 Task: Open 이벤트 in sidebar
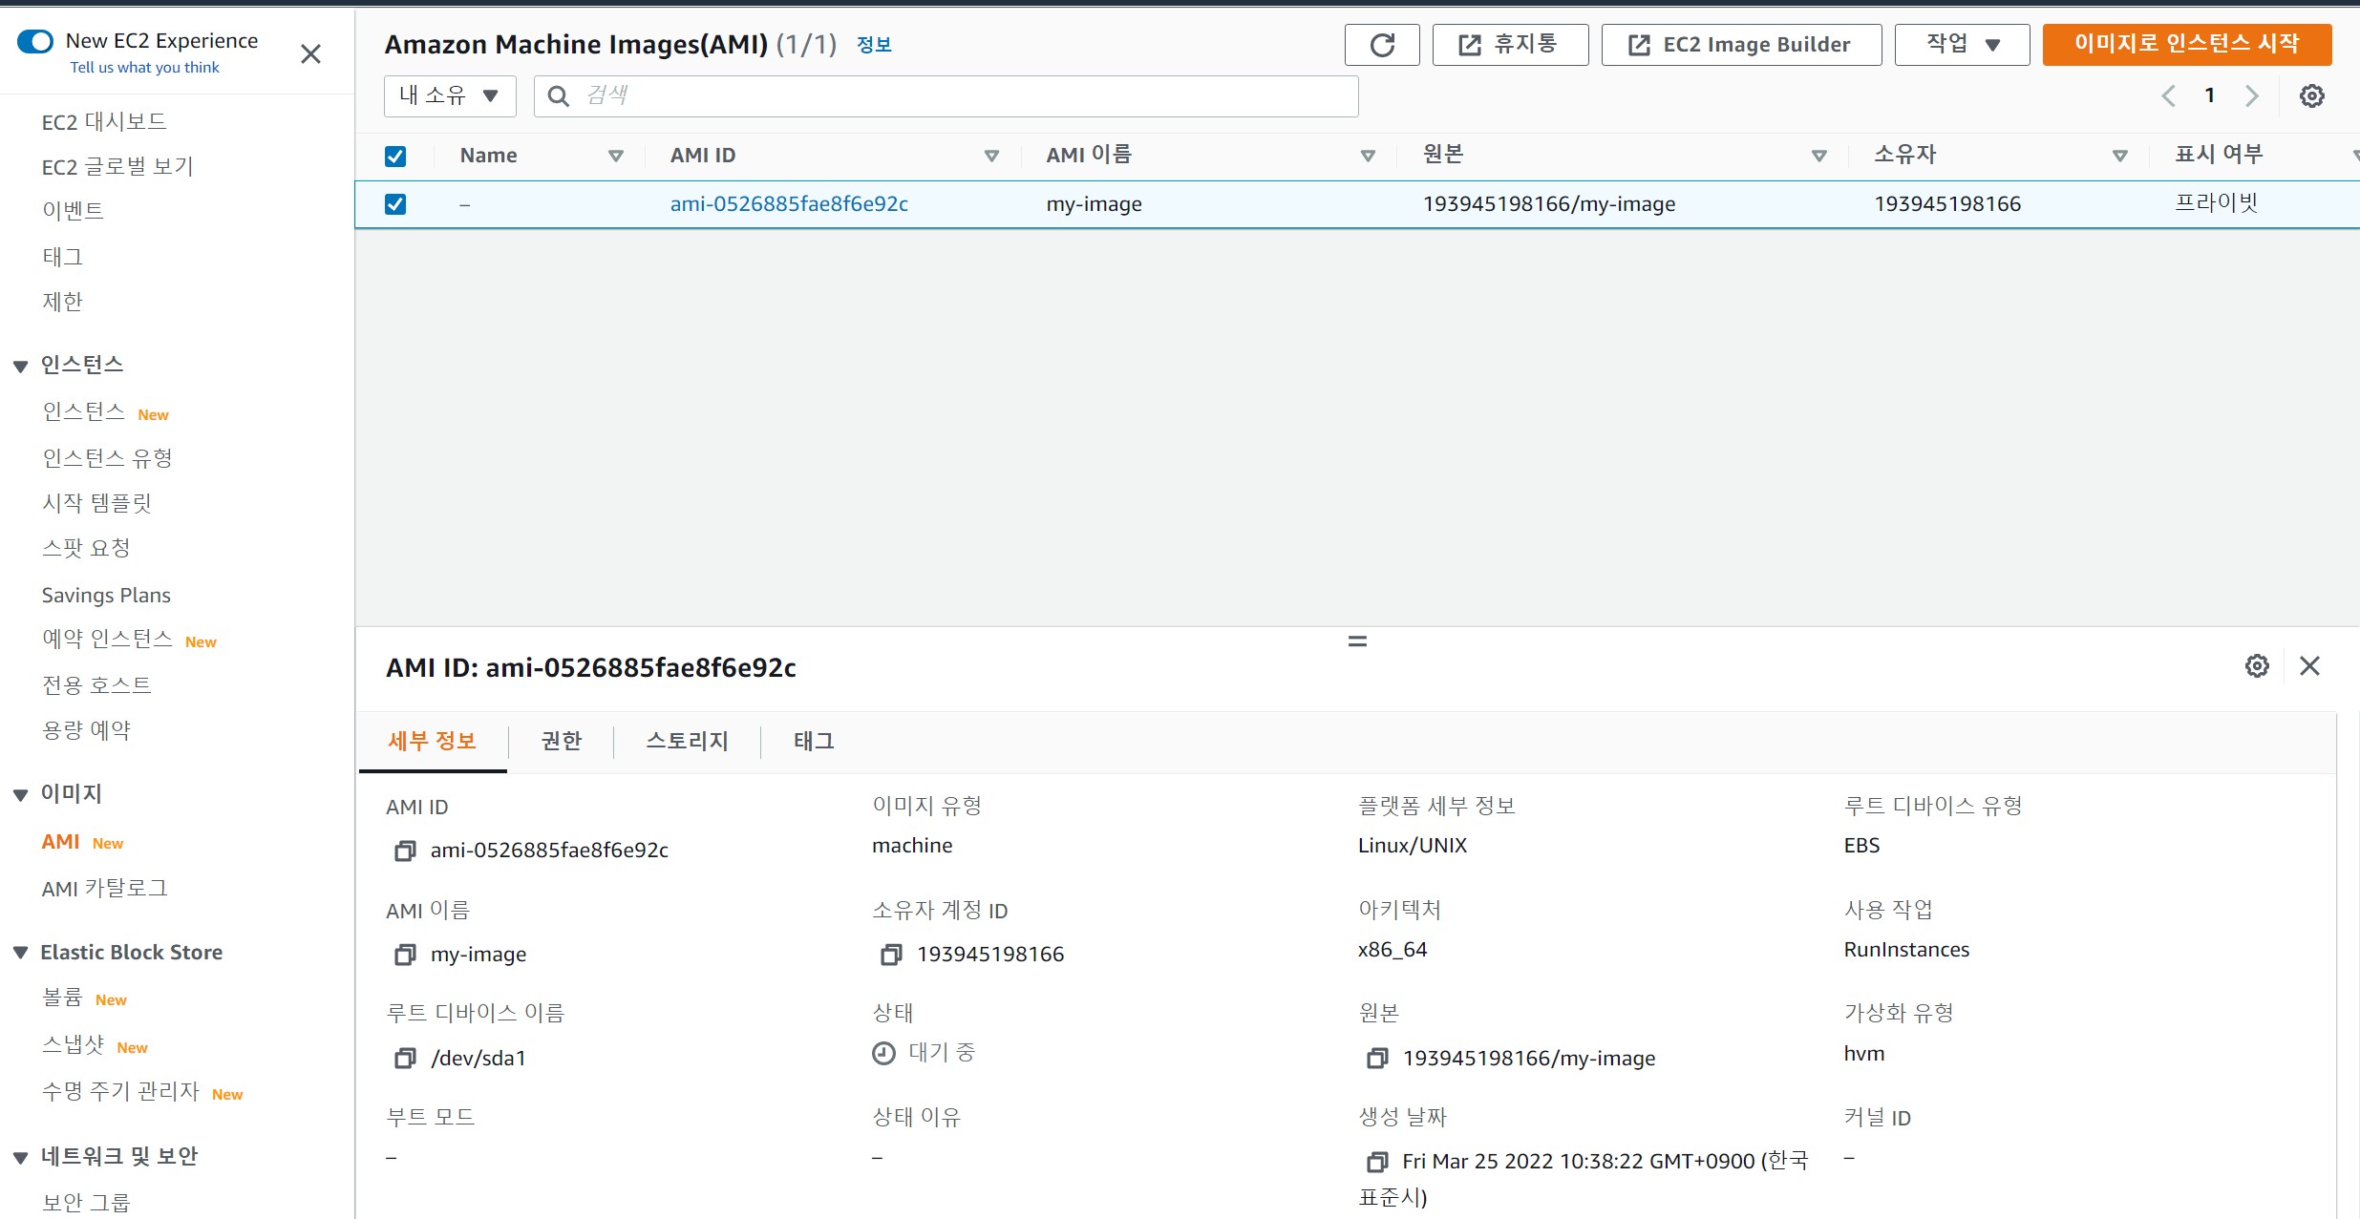pyautogui.click(x=73, y=211)
